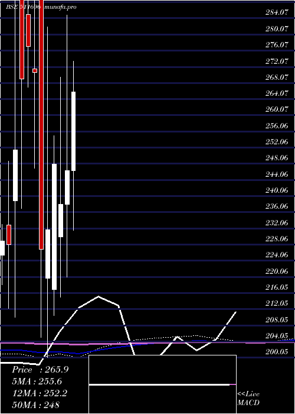Click the 240.06 price axis label
Screen dimensions: 295x414
[277, 190]
